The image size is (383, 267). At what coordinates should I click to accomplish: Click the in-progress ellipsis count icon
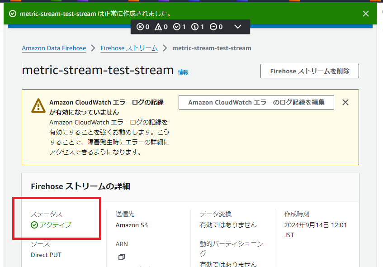(213, 27)
